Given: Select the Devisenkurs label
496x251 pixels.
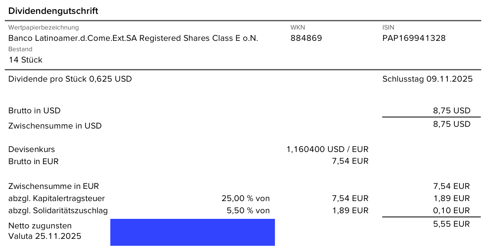Looking at the screenshot, I should pos(32,149).
